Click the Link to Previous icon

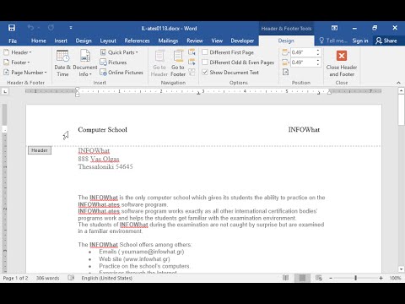(192, 73)
